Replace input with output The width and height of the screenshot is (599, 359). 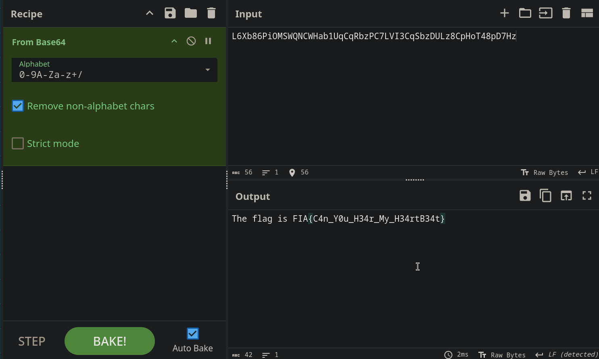pos(566,196)
